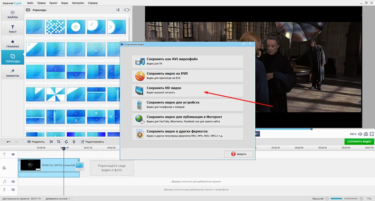Screen dimensions: 375x201
Task: Click random transitions shuffle icon
Action: [118, 10]
